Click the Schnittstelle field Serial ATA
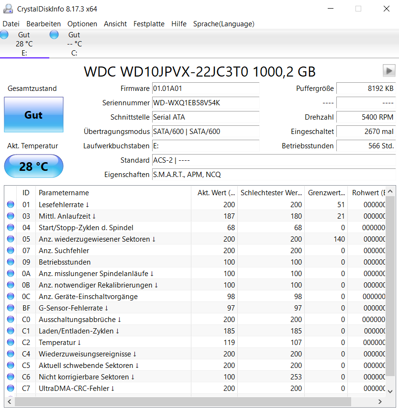The width and height of the screenshot is (399, 411). point(206,117)
